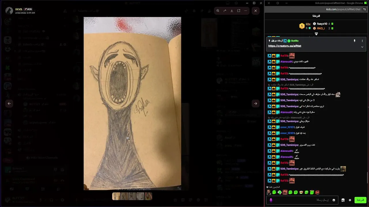Viewport: 369px width, 207px height.
Task: Click the screaming face drawing to zoom
Action: tap(132, 103)
